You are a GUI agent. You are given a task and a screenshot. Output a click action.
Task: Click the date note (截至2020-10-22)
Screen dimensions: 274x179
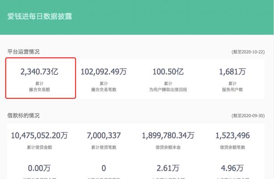[248, 52]
